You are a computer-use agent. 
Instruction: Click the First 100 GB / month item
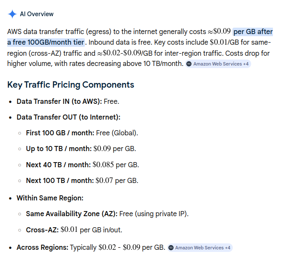pyautogui.click(x=82, y=133)
